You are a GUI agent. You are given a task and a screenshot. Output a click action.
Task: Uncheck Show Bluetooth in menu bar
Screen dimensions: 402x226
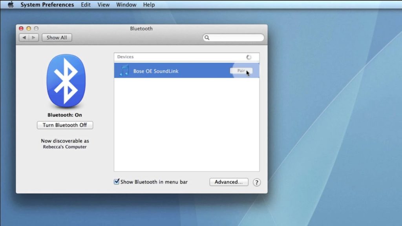(x=117, y=182)
